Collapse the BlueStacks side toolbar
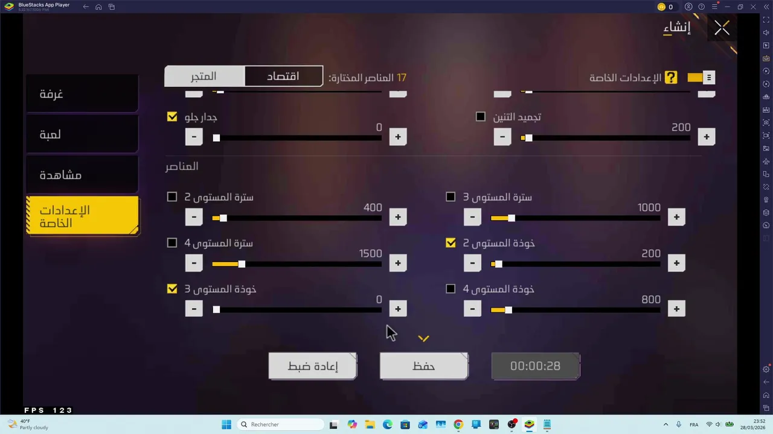Viewport: 773px width, 434px height. pyautogui.click(x=766, y=7)
